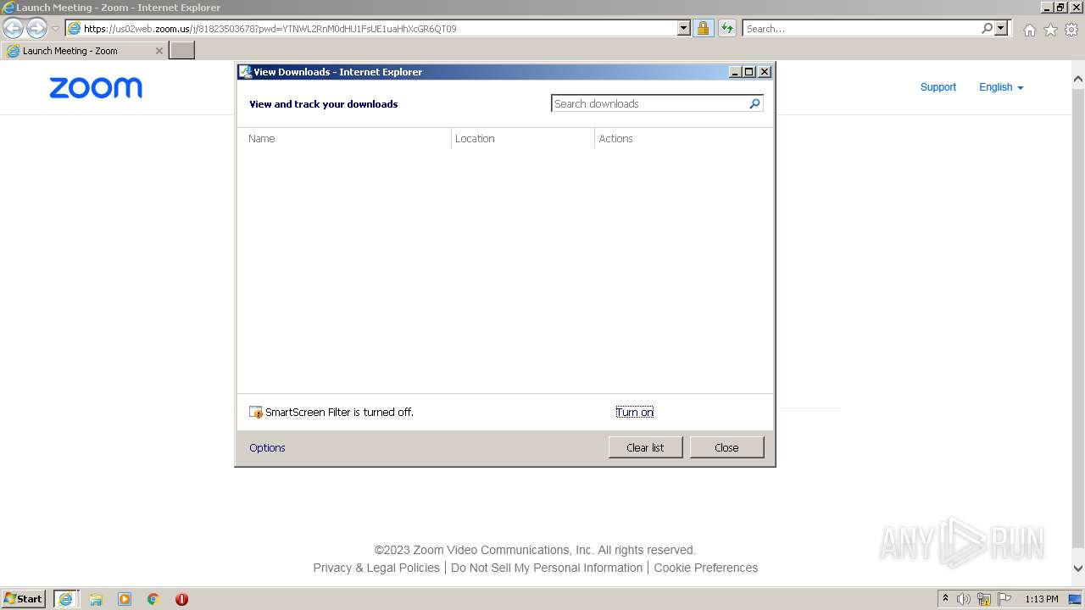Screen dimensions: 1085x610
Task: Expand the address bar autocomplete dropdown
Action: point(684,28)
